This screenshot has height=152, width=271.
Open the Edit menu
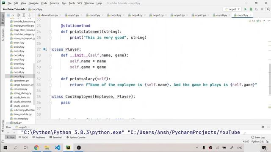16,3
